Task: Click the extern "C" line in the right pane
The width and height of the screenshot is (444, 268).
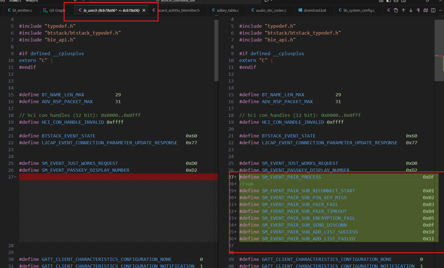Action: (256, 61)
